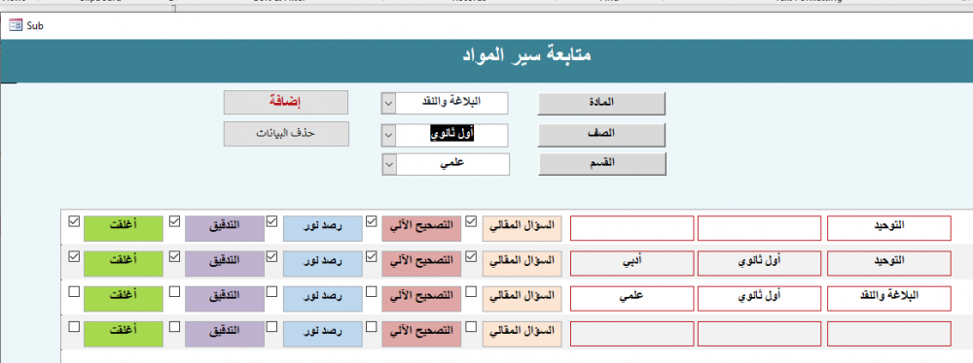The height and width of the screenshot is (363, 973).
Task: Uncheck checkbox left of السؤال المقالي in first row
Action: click(472, 220)
